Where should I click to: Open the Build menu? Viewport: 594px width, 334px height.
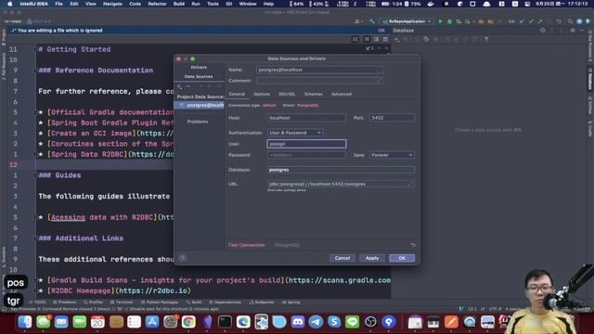(179, 4)
